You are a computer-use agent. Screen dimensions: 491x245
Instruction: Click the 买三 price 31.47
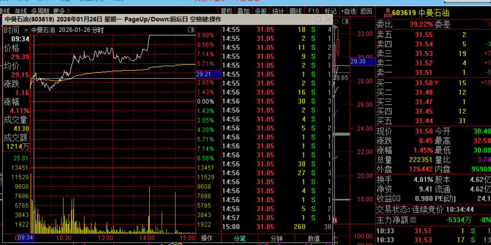[x=424, y=102]
